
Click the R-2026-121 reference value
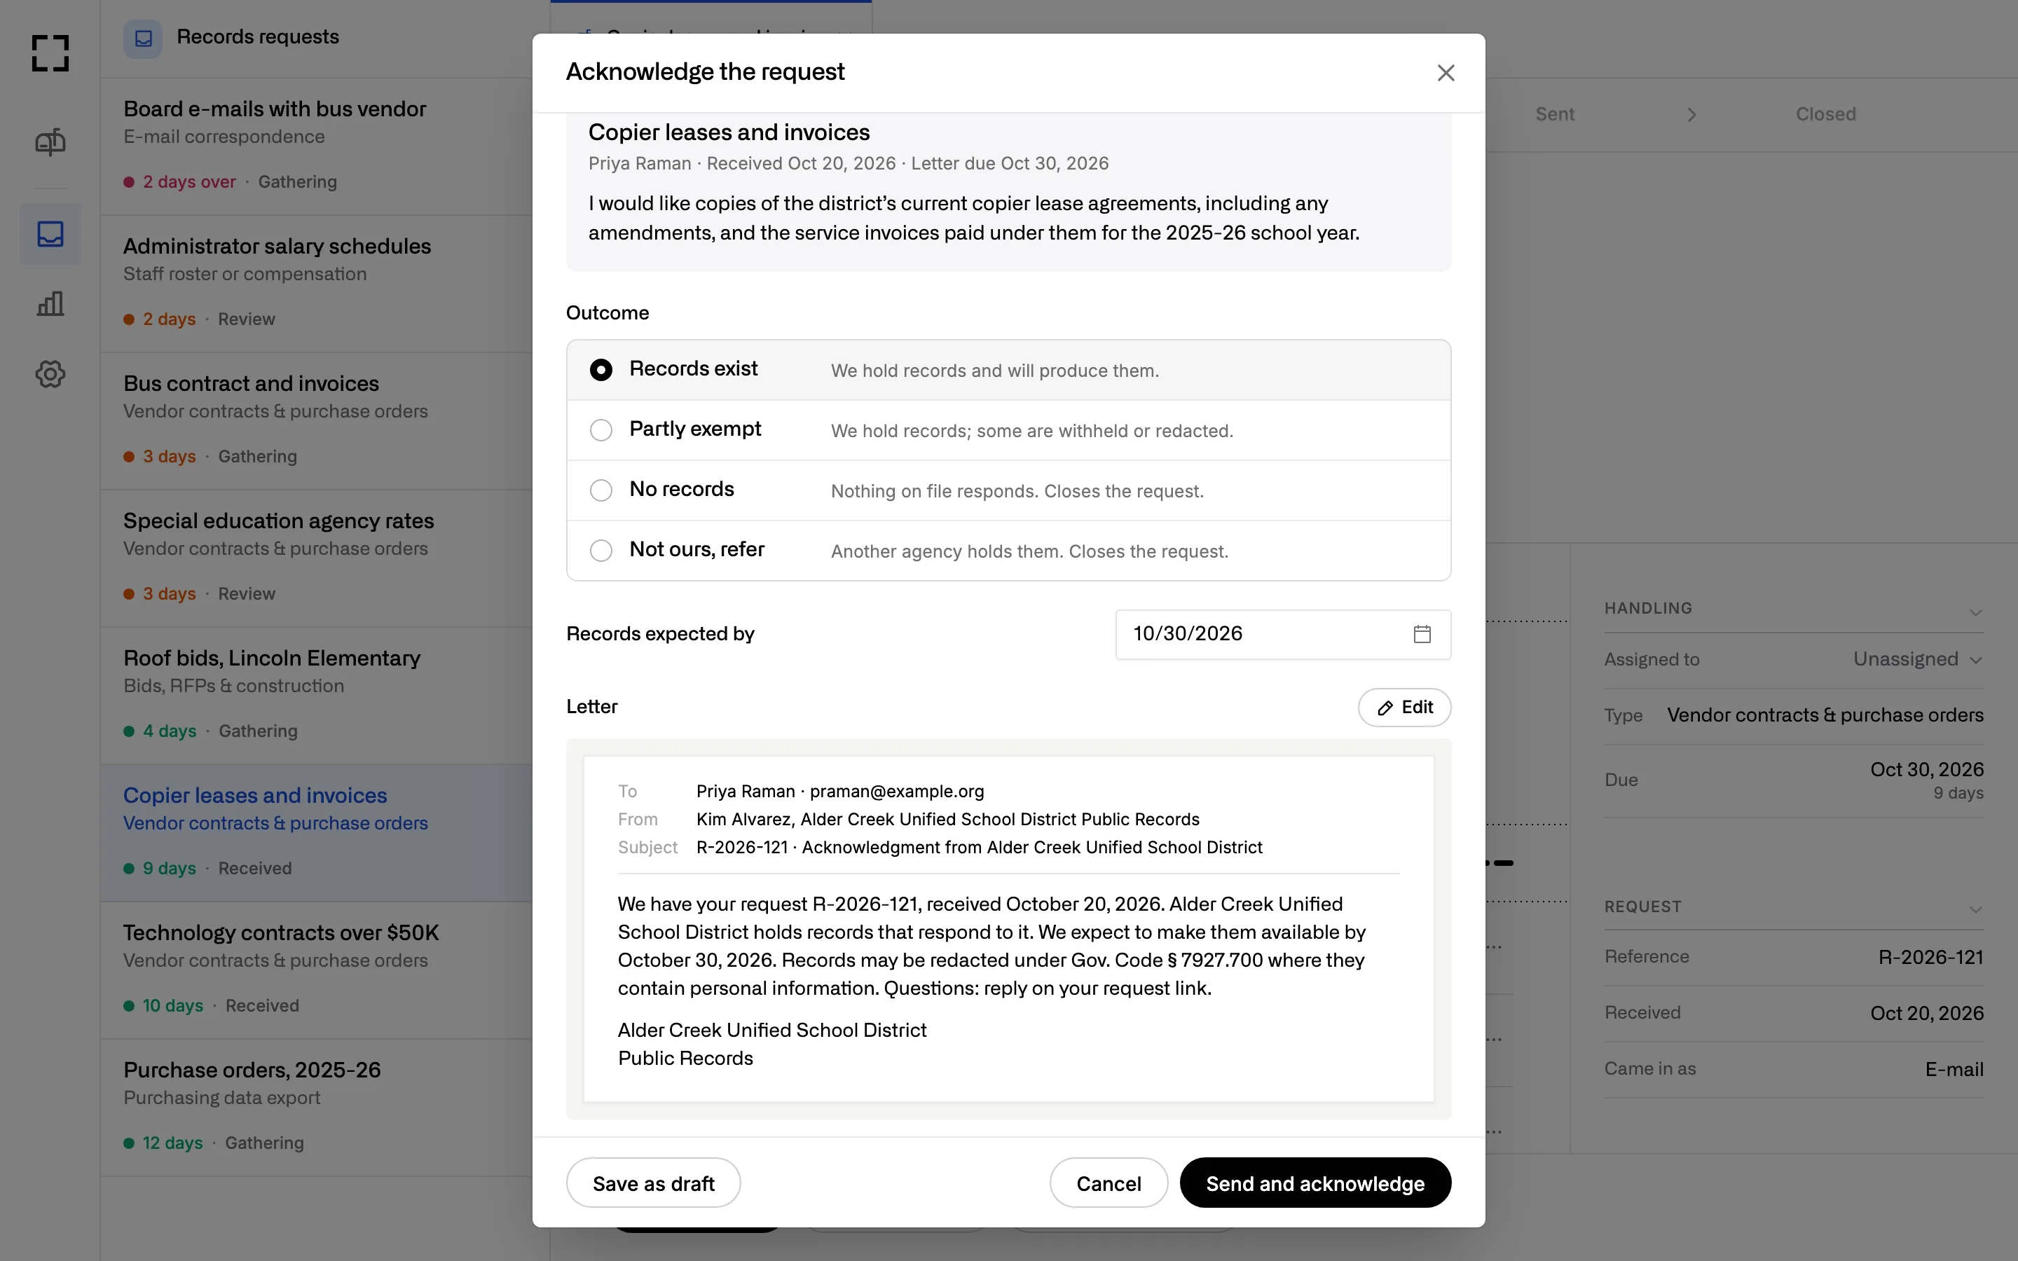1930,956
